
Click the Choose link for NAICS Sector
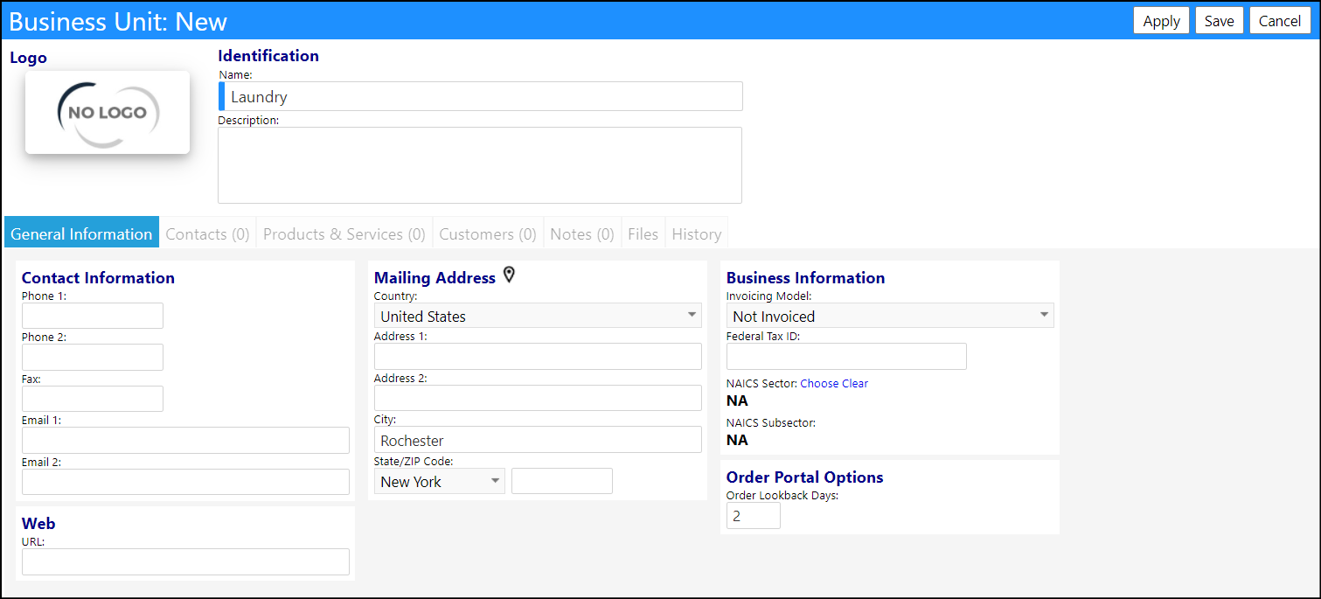click(x=819, y=383)
